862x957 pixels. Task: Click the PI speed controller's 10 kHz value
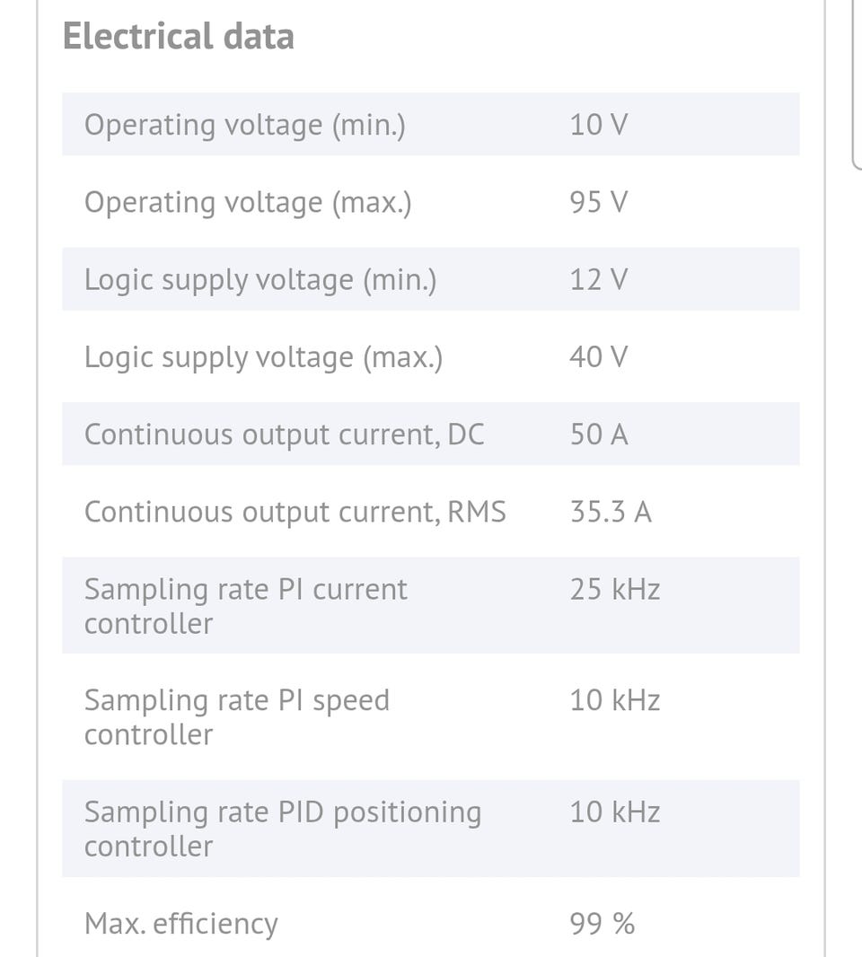(614, 700)
